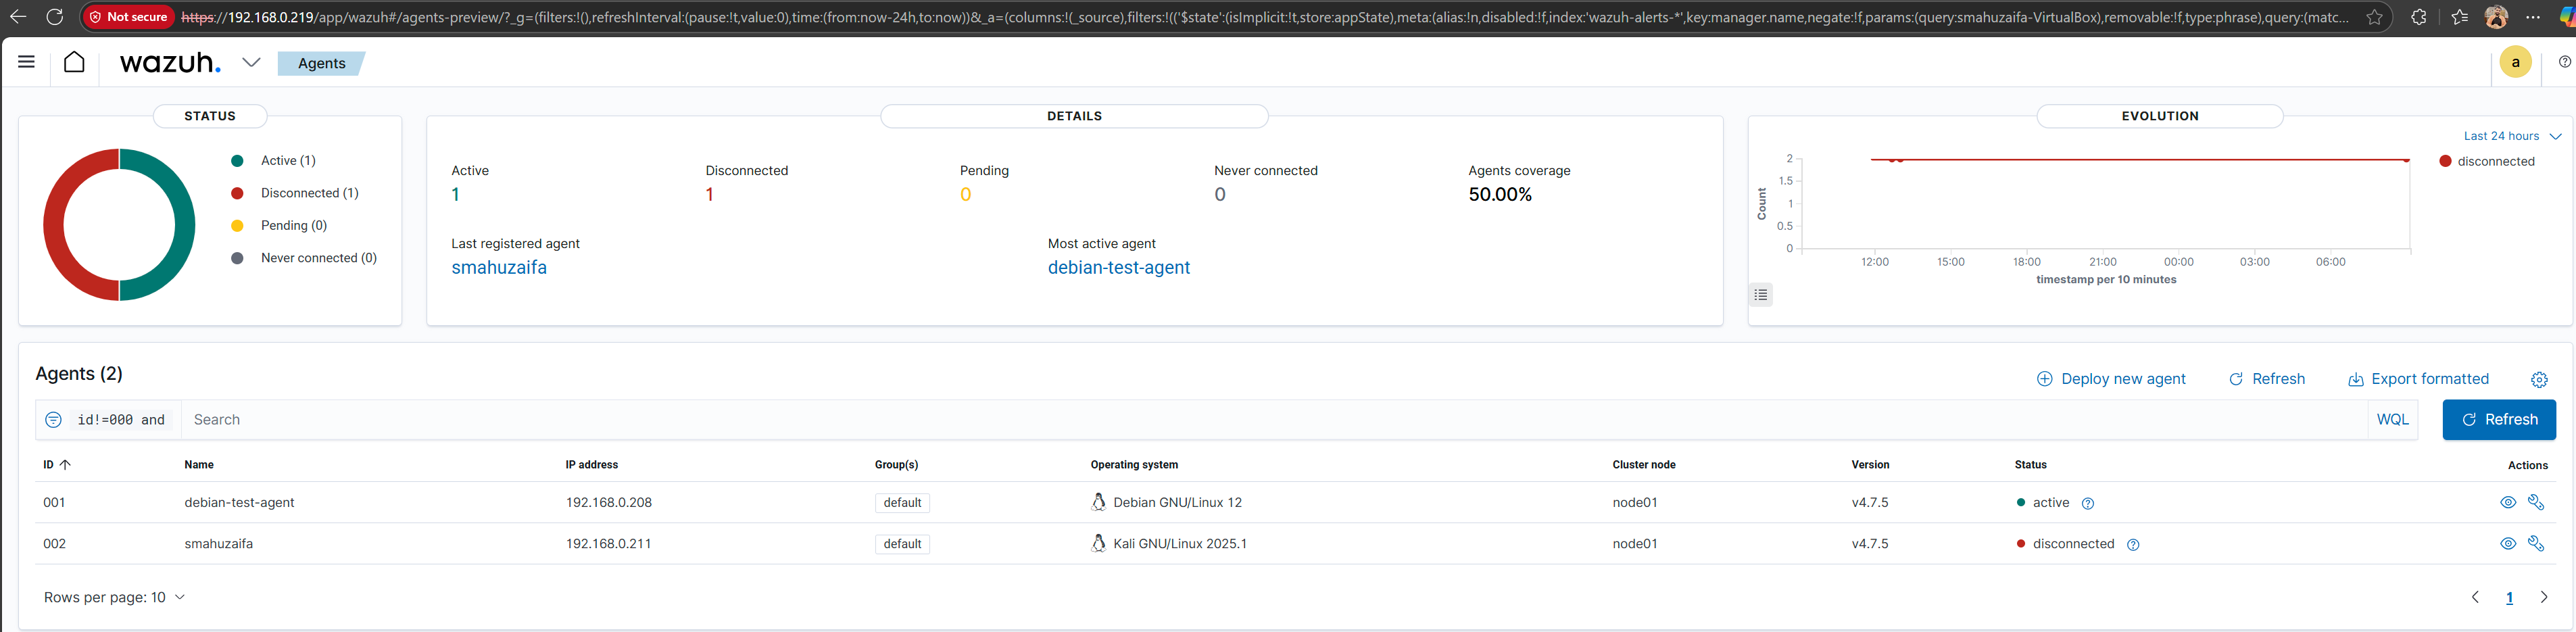Click Export formatted
This screenshot has height=632, width=2576.
tap(2418, 379)
